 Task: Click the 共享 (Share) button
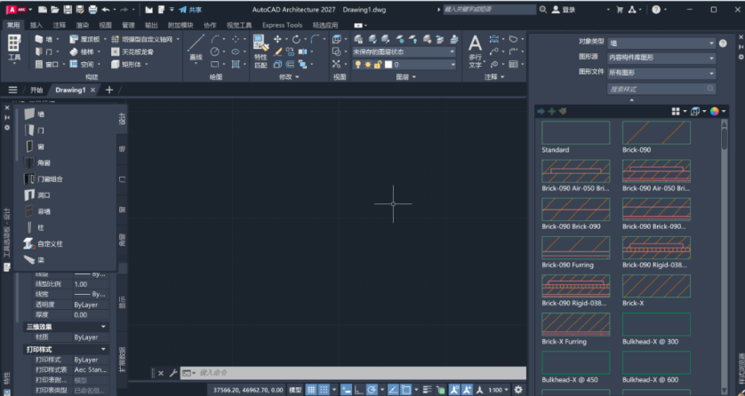[x=189, y=9]
